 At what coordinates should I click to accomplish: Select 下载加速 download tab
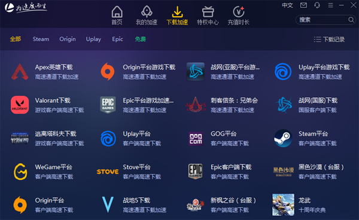click(x=177, y=16)
